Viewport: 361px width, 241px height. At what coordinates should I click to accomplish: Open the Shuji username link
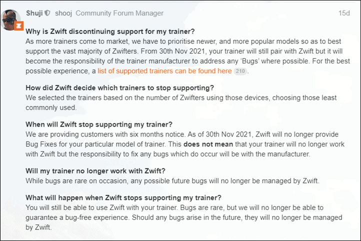pos(34,13)
